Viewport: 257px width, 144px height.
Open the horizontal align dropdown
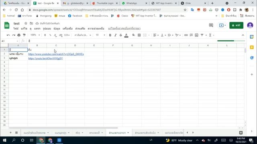pos(156,35)
